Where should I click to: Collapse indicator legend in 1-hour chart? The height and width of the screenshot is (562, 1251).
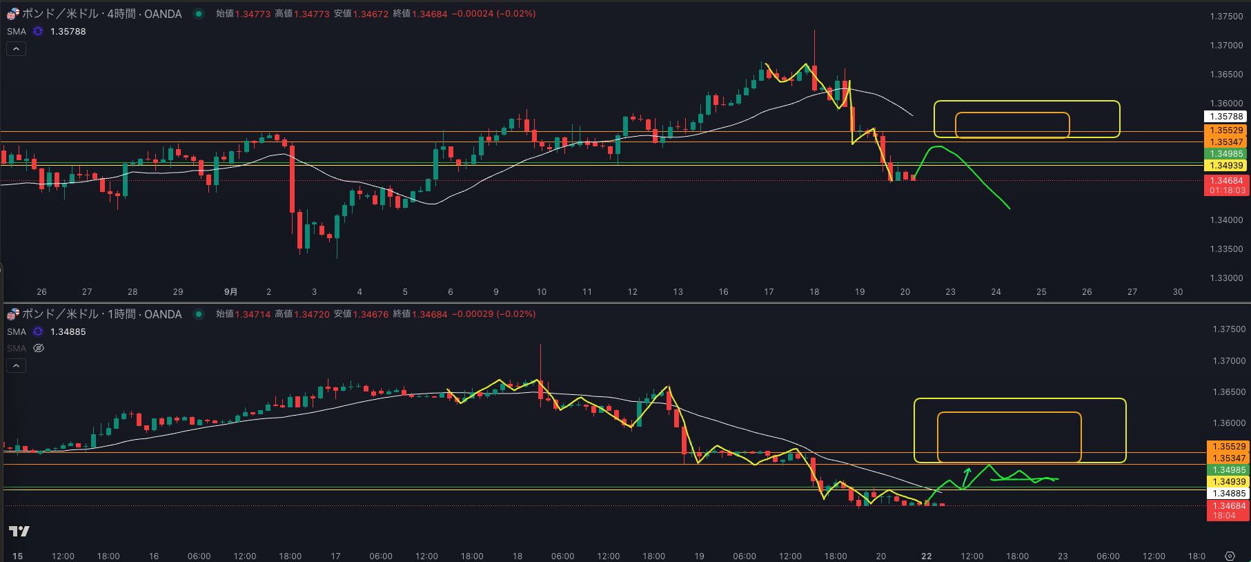point(16,365)
